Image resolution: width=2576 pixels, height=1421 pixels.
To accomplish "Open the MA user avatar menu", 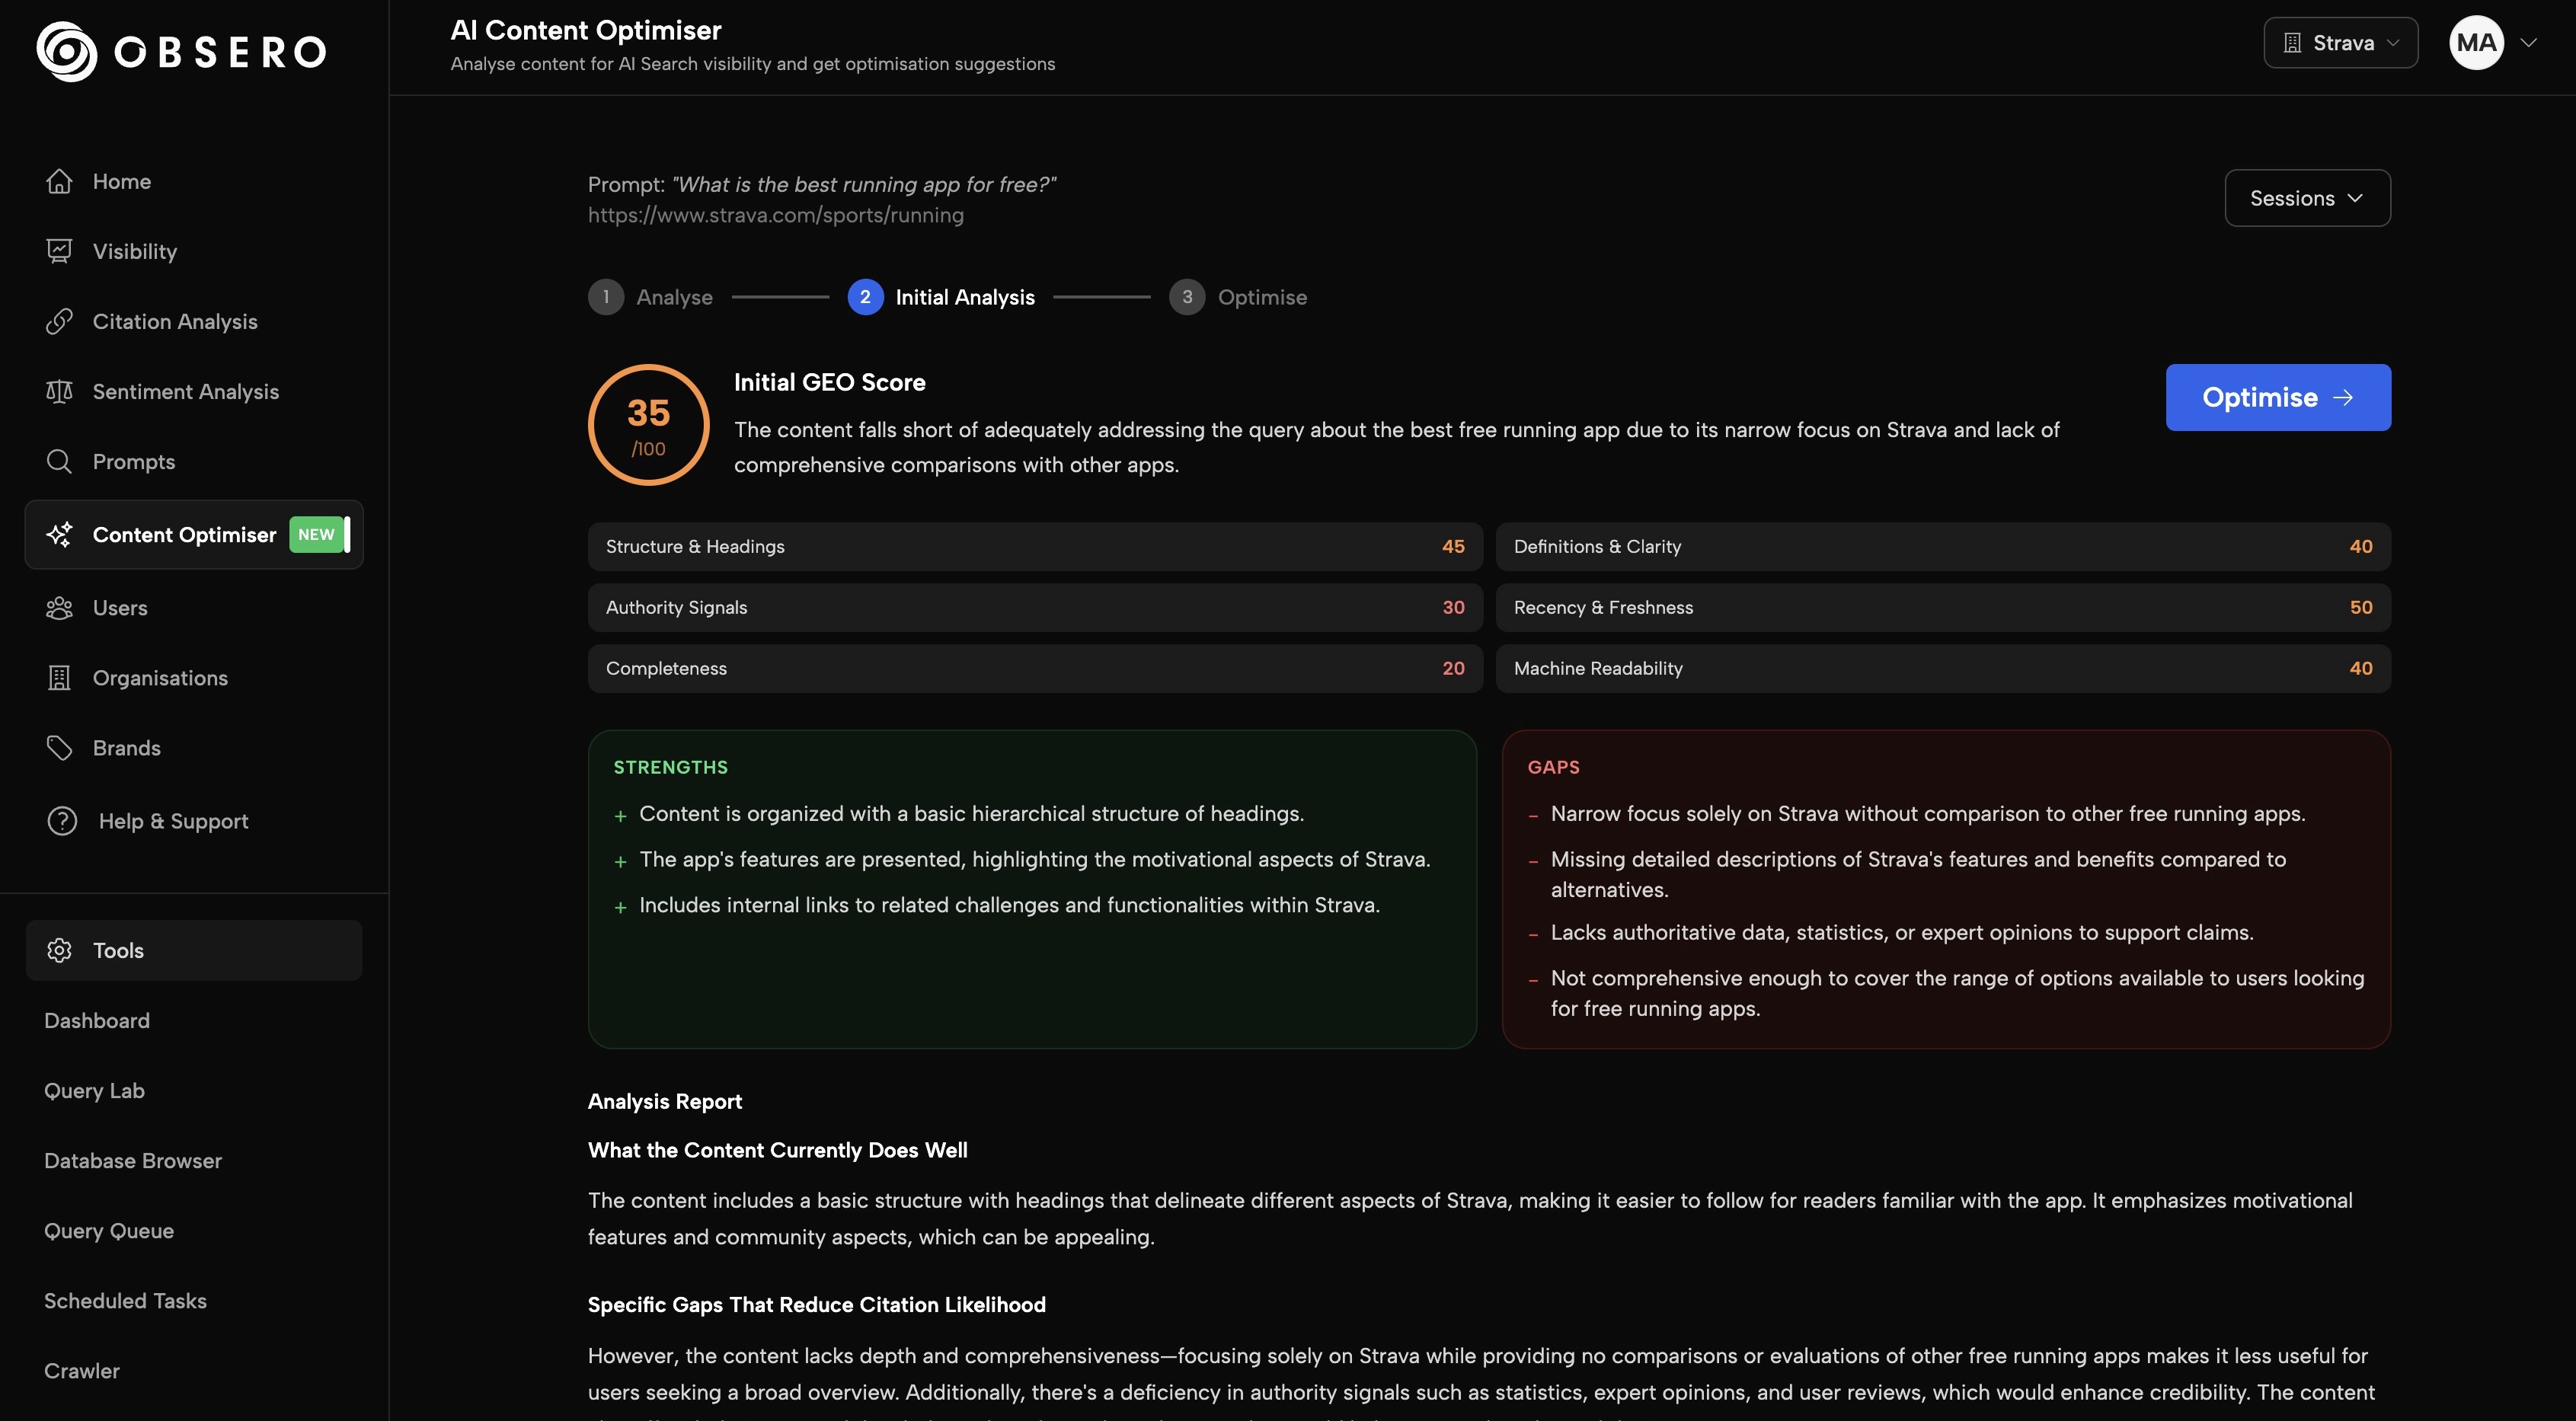I will 2476,43.
